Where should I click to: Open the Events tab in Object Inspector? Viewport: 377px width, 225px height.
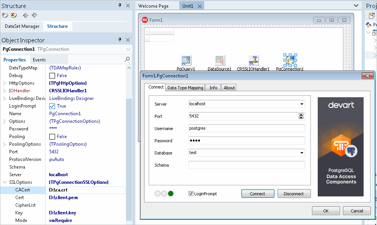39,60
